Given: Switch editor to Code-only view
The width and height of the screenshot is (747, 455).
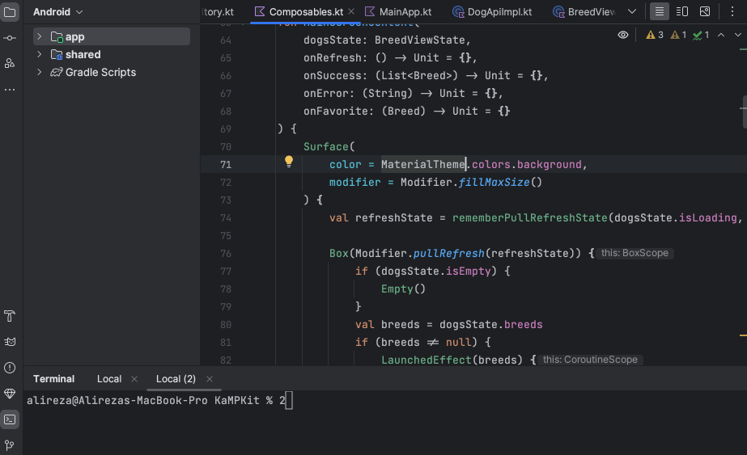Looking at the screenshot, I should 660,11.
